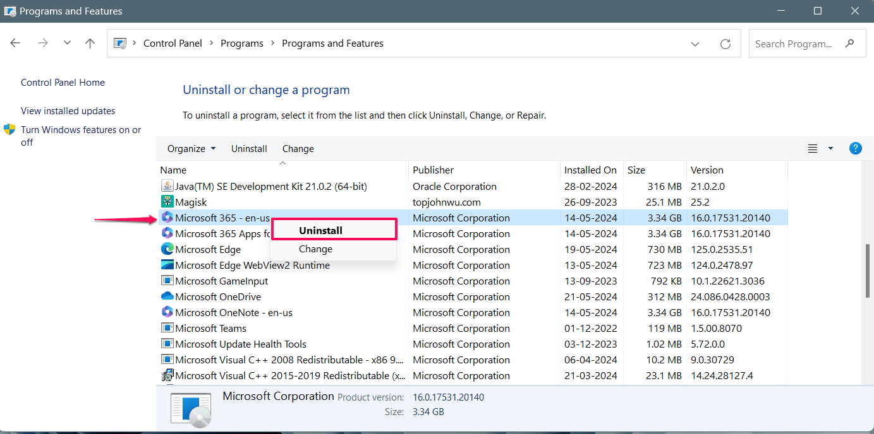Click the Search Programs input field
Image resolution: width=874 pixels, height=434 pixels.
pyautogui.click(x=795, y=44)
